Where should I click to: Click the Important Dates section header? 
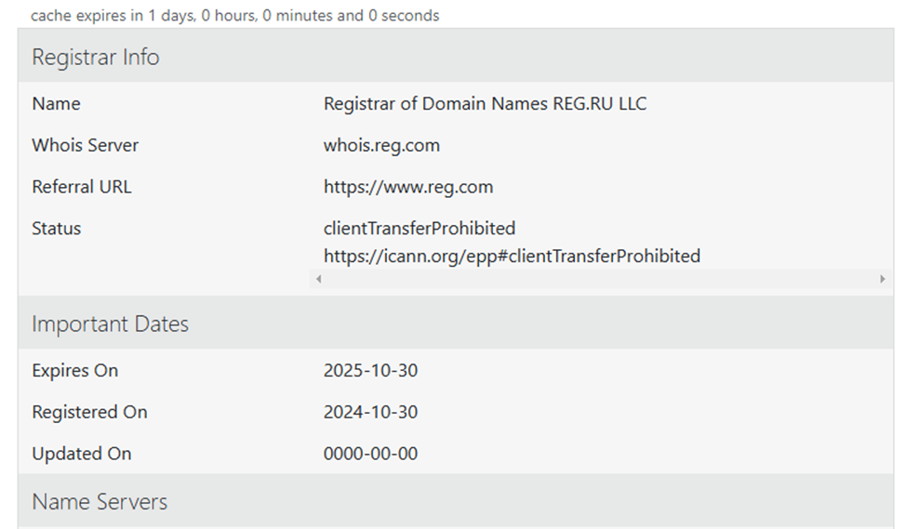pos(455,324)
